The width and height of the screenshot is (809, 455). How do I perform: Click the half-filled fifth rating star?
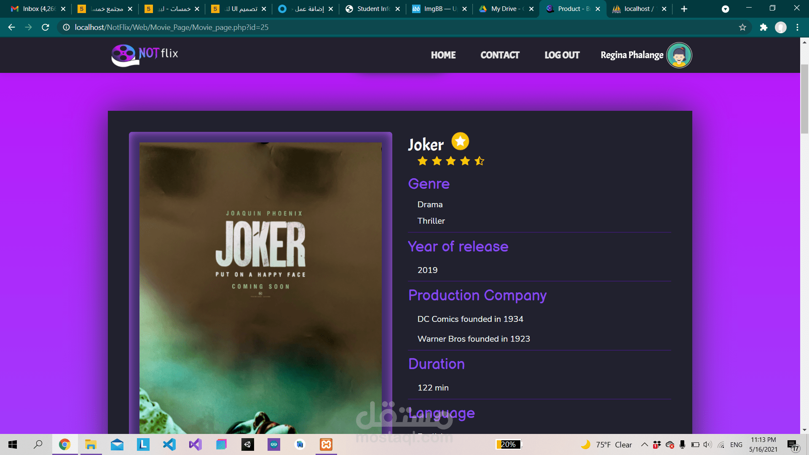479,161
